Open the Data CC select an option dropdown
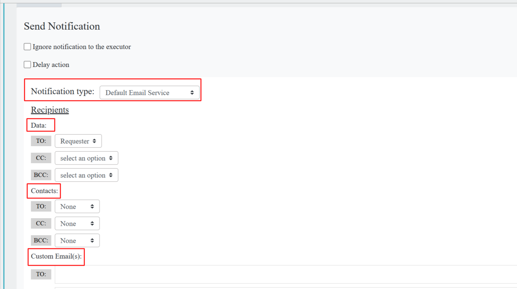The height and width of the screenshot is (289, 517). [86, 158]
